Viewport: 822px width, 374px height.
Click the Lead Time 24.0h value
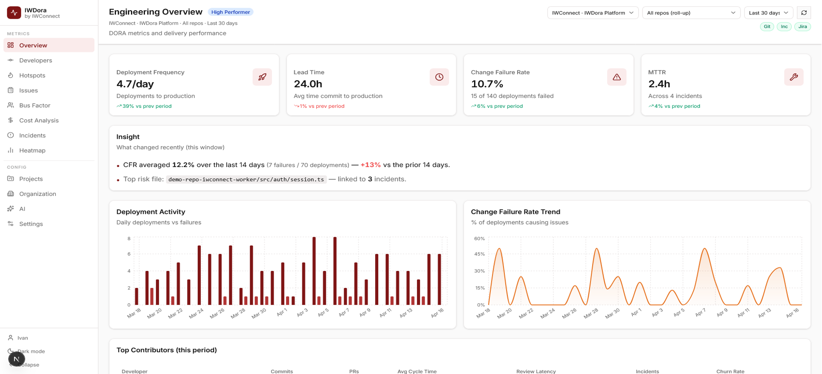308,84
